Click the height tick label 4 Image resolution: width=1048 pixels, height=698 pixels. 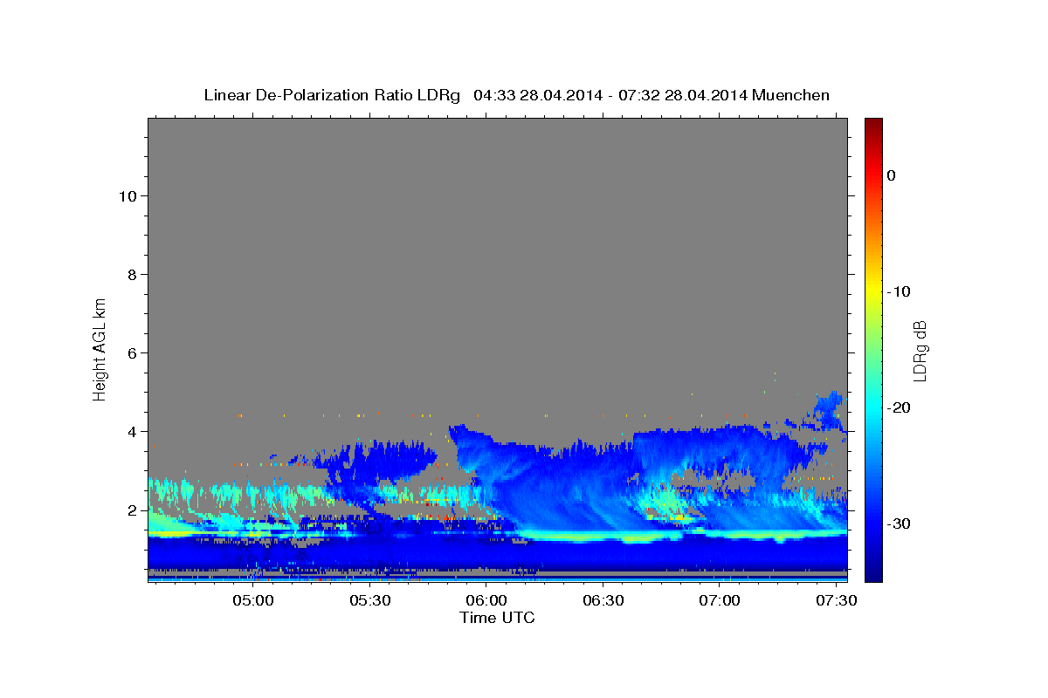(x=133, y=431)
